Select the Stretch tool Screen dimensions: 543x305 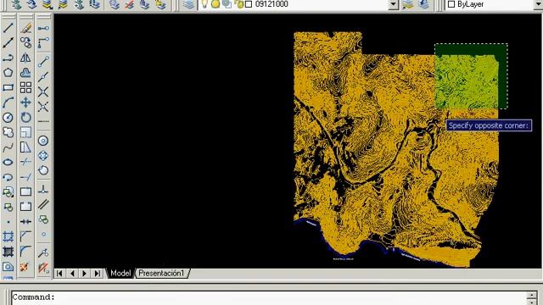pyautogui.click(x=25, y=147)
